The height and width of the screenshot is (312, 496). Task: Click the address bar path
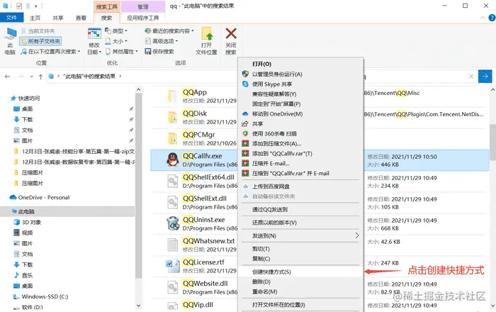(x=89, y=77)
